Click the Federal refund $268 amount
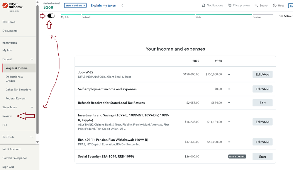 coord(48,7)
